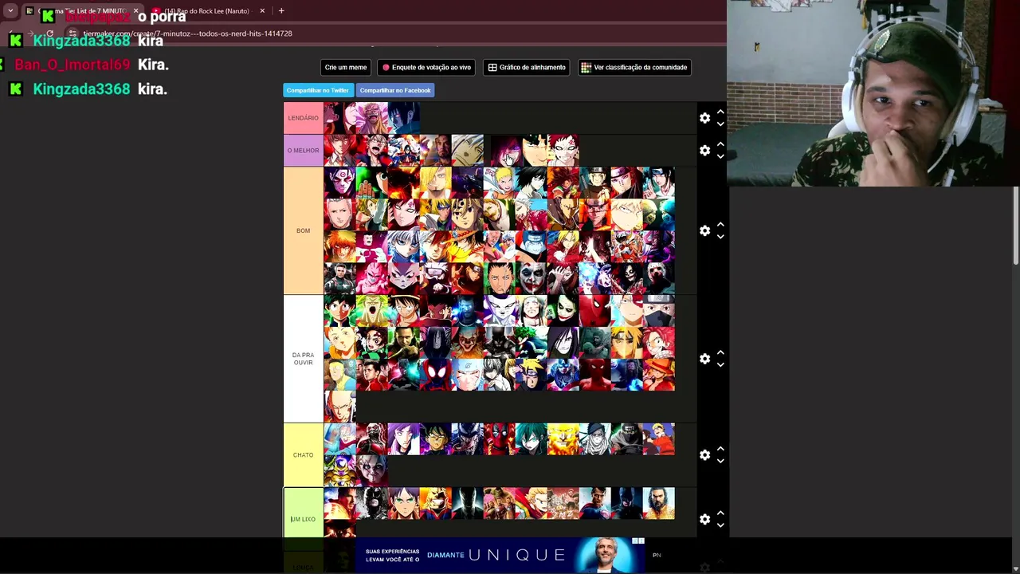Open Ver classificação da comunidade
Viewport: 1020px width, 574px height.
(634, 67)
